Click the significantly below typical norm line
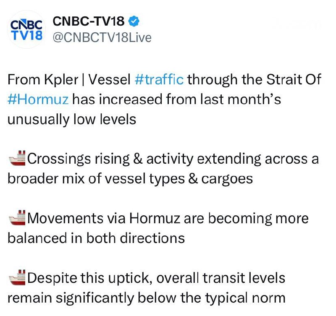 146,298
